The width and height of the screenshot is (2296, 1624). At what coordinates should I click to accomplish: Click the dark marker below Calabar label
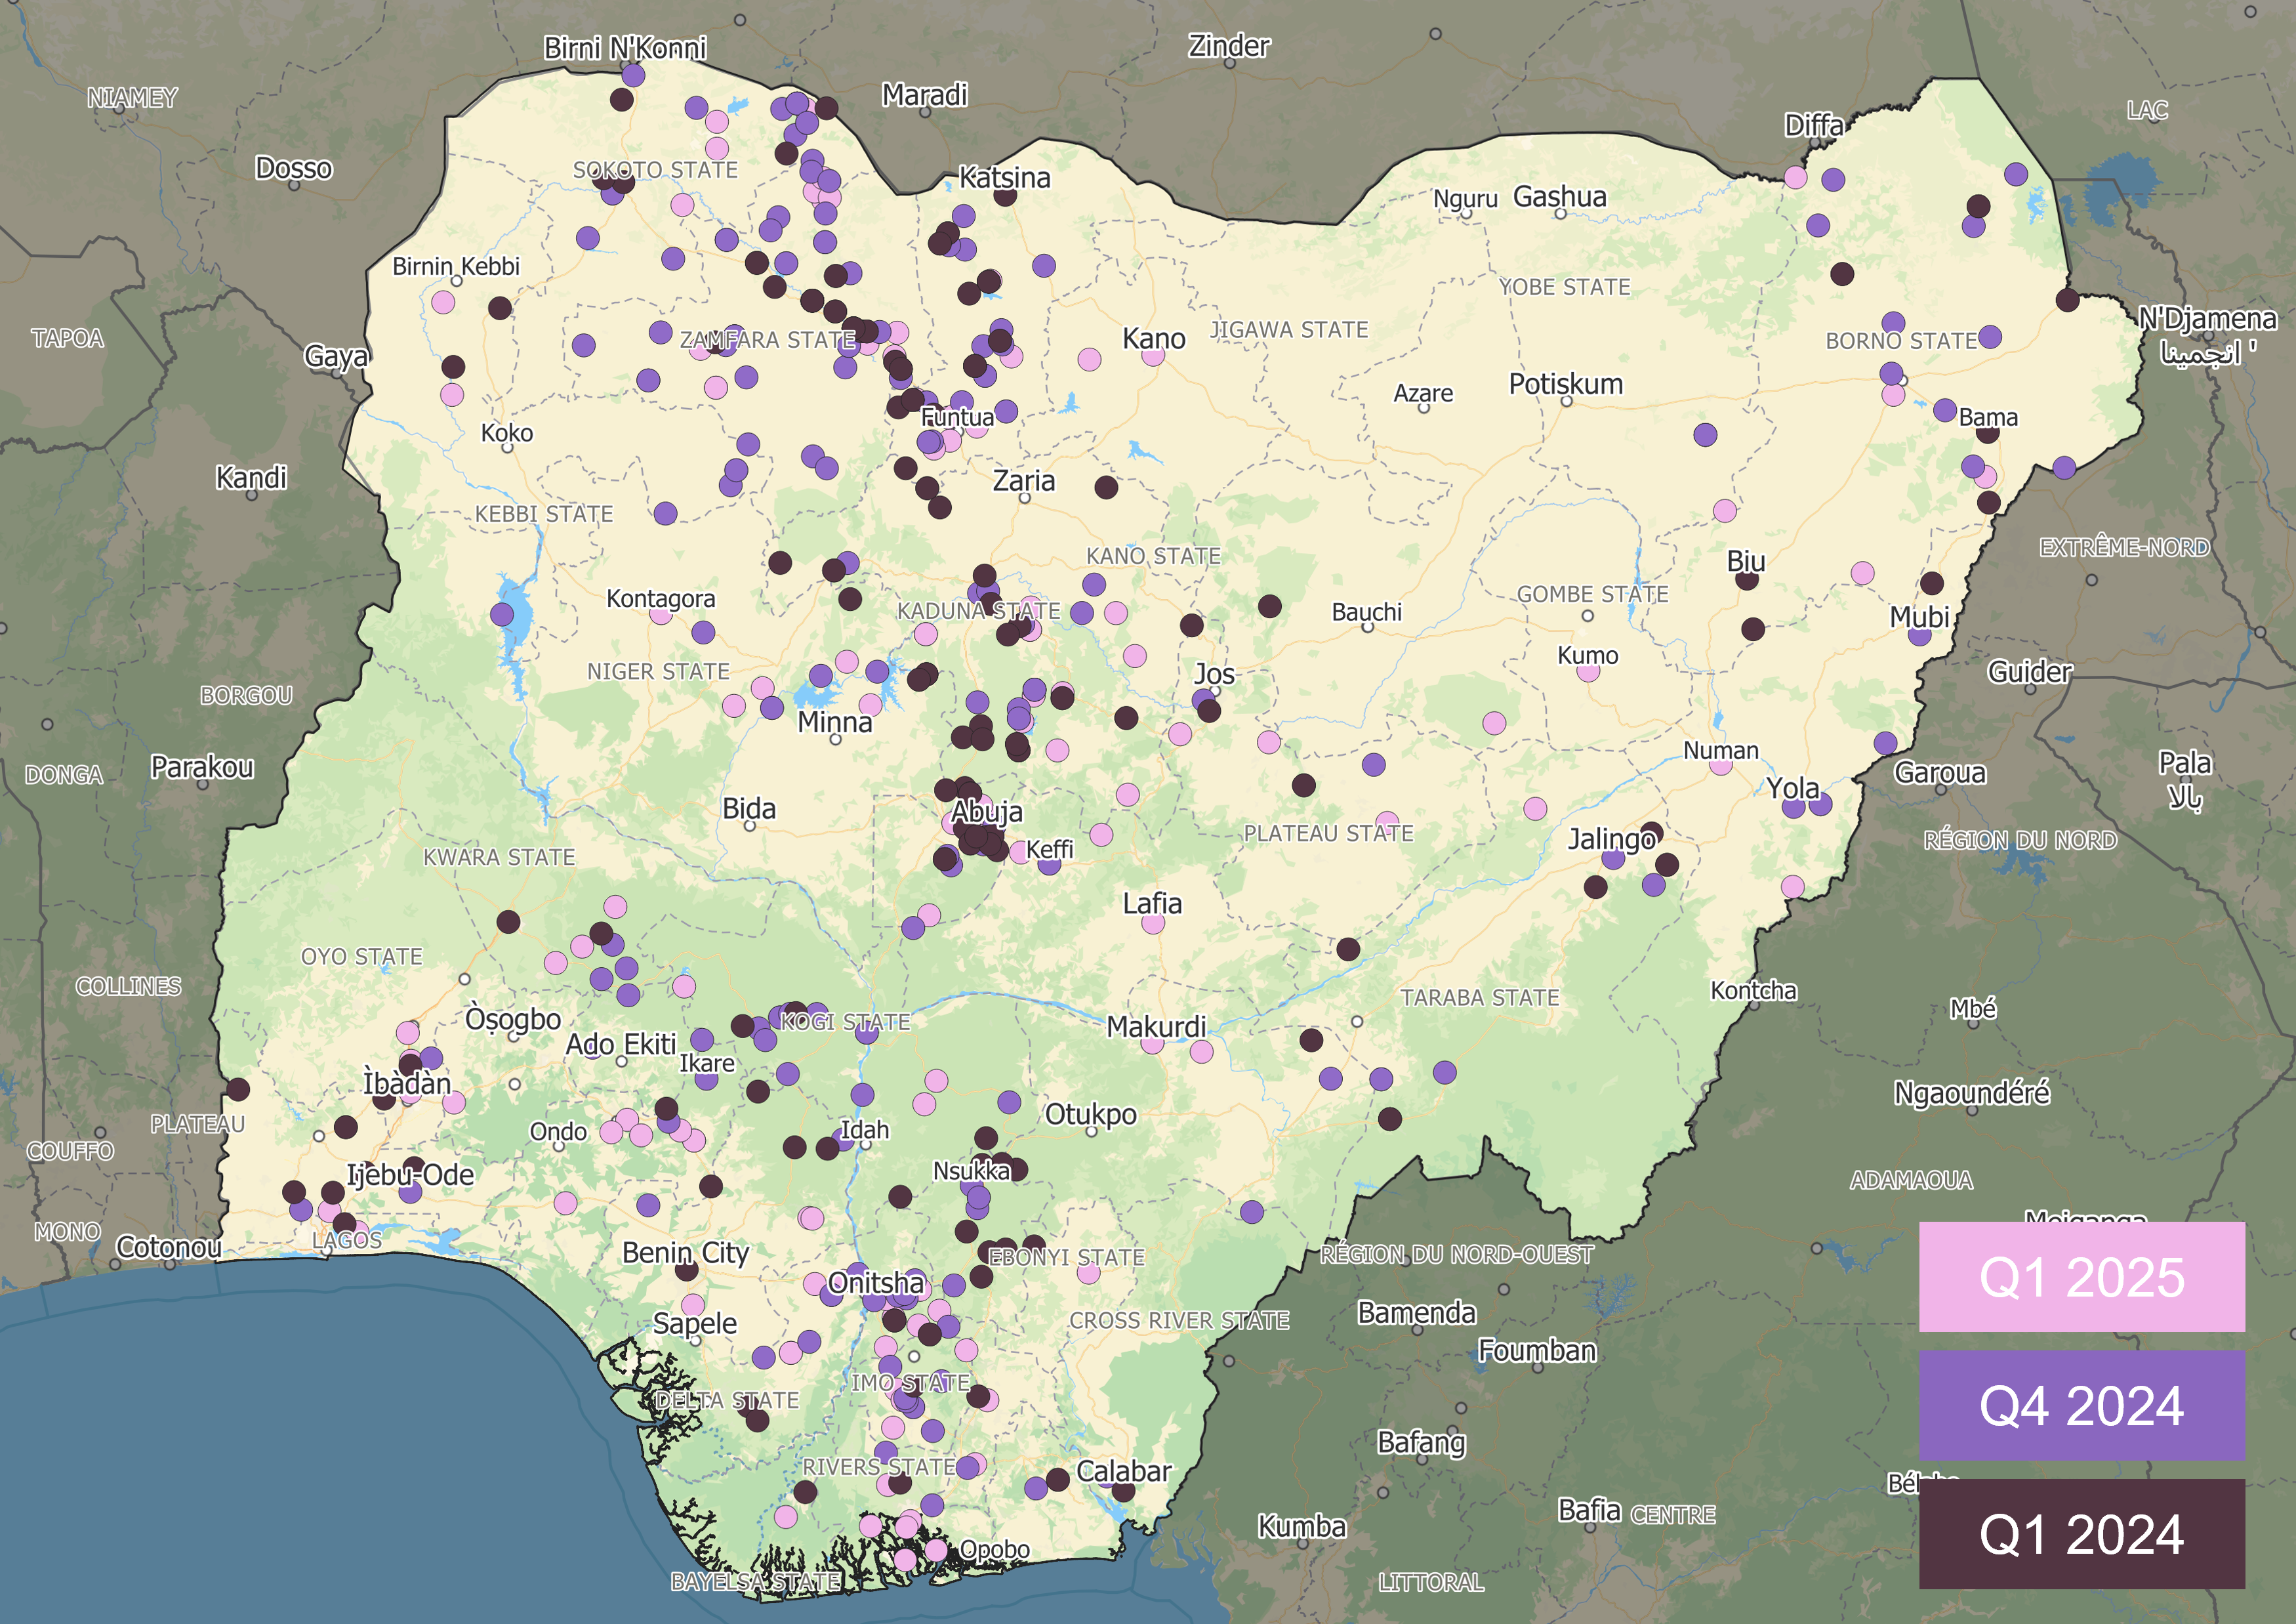(1123, 1492)
